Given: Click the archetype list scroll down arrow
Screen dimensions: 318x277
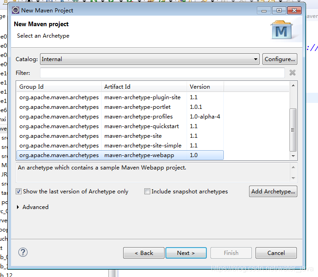Looking at the screenshot, I should [293, 156].
